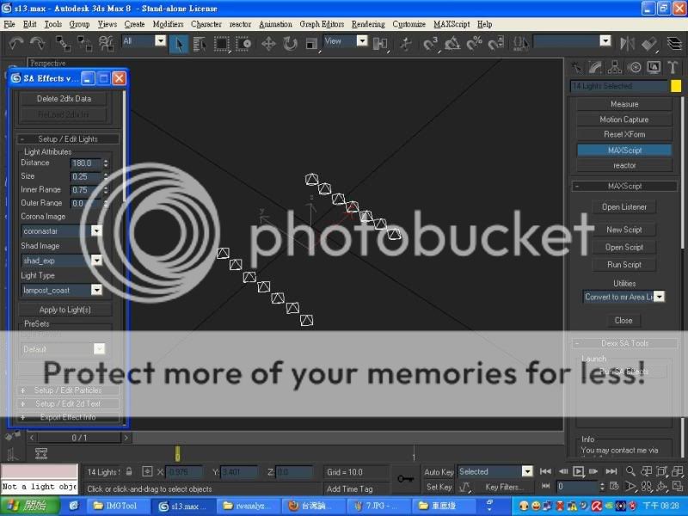The height and width of the screenshot is (516, 688).
Task: Open the Display command panel tab
Action: coord(653,67)
